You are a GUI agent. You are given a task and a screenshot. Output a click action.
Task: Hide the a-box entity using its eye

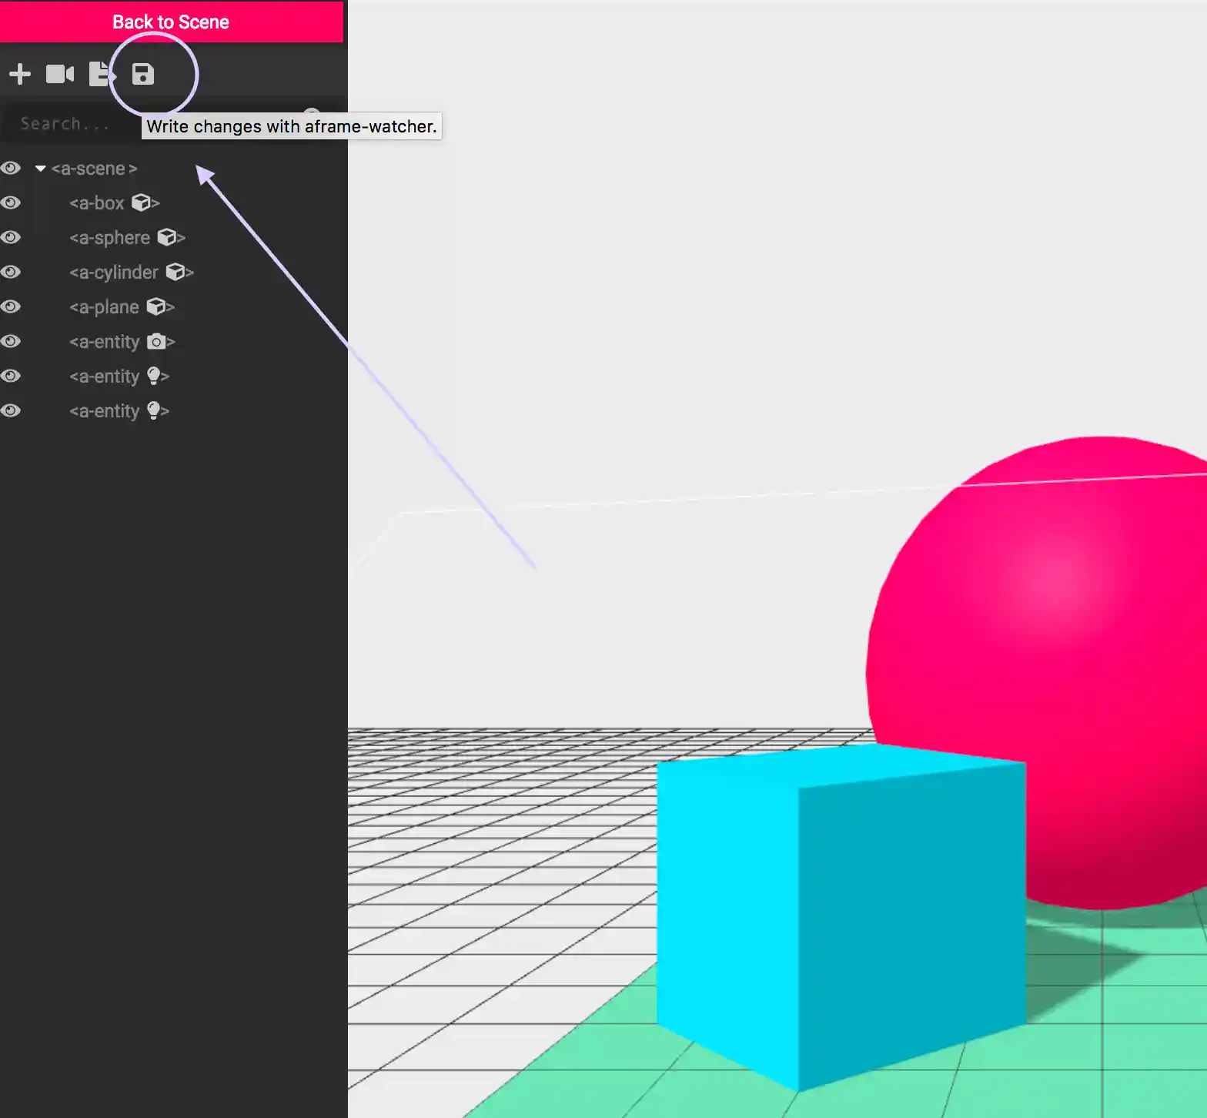(11, 203)
